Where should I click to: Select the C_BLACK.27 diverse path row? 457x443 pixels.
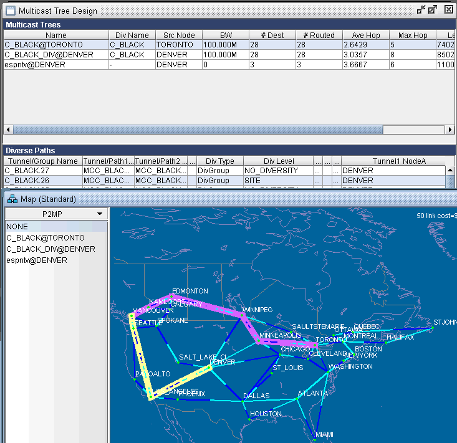[x=43, y=171]
